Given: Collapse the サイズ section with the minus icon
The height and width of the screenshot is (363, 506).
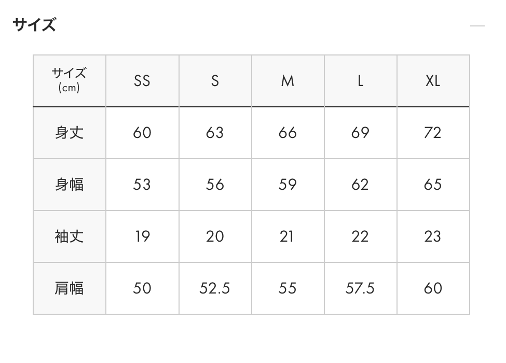Looking at the screenshot, I should (477, 25).
